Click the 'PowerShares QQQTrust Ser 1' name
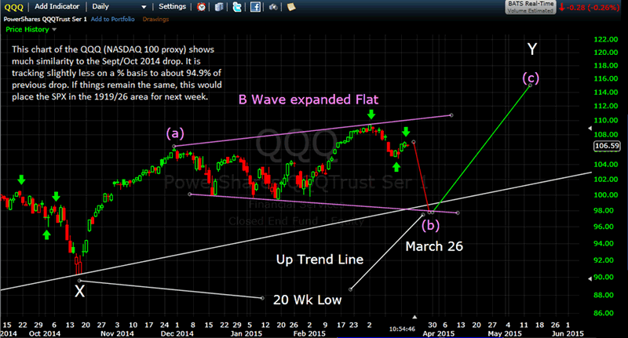628x338 pixels. tap(46, 19)
